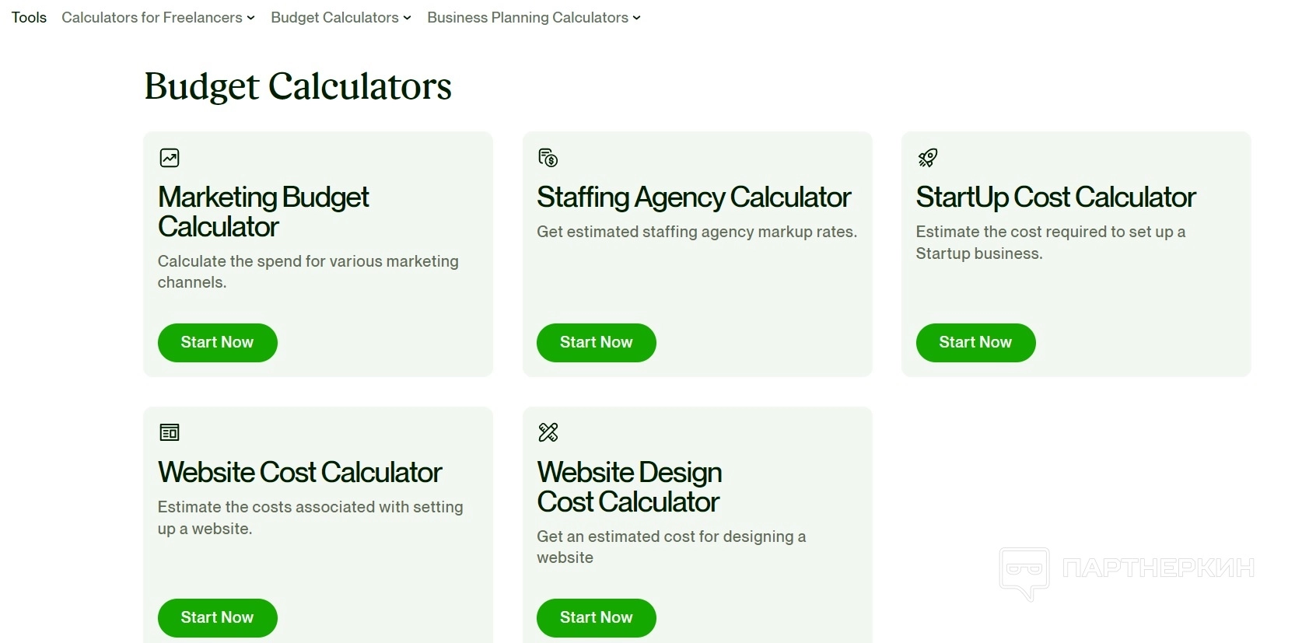Click the Partnerkin watermark logo icon
Image resolution: width=1295 pixels, height=643 pixels.
pyautogui.click(x=1024, y=573)
